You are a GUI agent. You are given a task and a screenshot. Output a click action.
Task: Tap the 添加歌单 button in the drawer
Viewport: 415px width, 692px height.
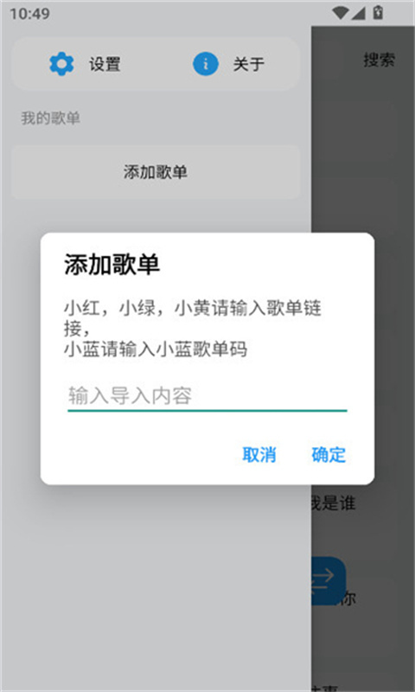pyautogui.click(x=156, y=171)
